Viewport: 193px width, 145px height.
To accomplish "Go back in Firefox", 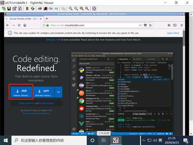I will pos(8,25).
